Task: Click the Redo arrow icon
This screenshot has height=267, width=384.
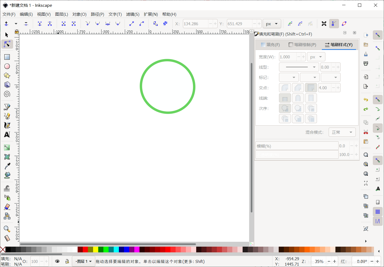Action: (x=366, y=109)
